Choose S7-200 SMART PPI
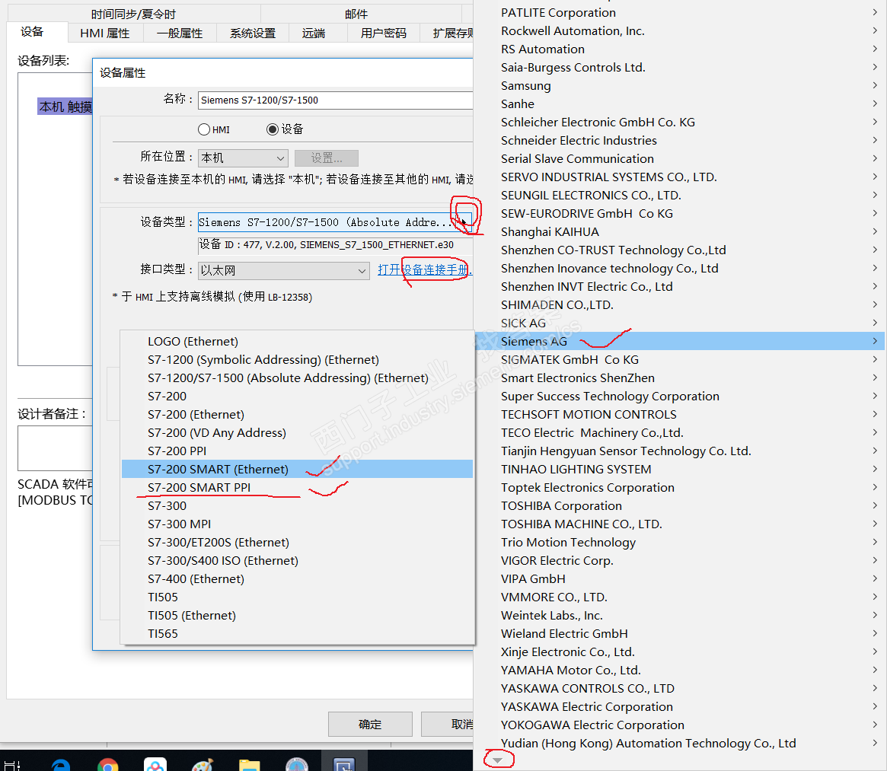Image resolution: width=887 pixels, height=771 pixels. (x=298, y=487)
